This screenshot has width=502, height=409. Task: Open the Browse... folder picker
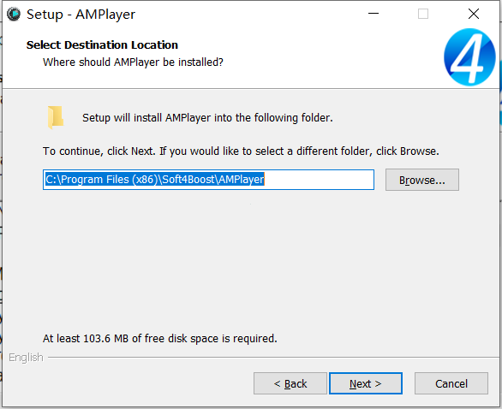point(422,180)
